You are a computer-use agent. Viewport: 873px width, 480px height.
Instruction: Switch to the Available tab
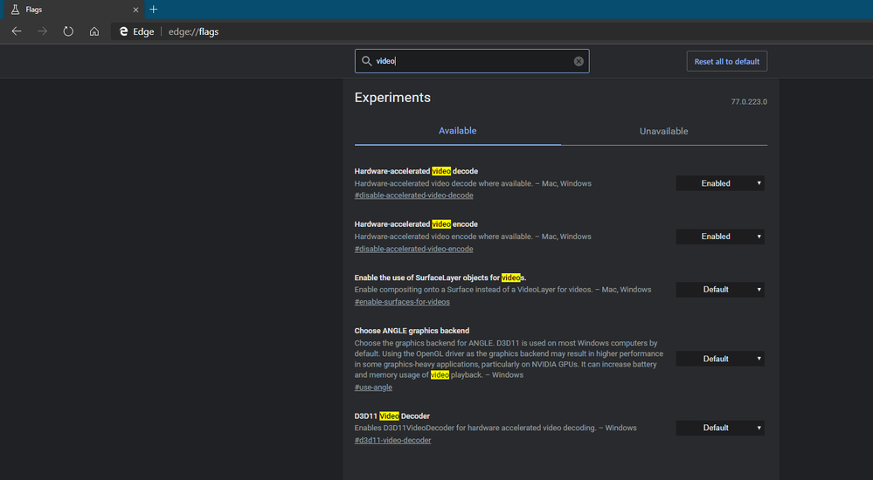pyautogui.click(x=458, y=131)
